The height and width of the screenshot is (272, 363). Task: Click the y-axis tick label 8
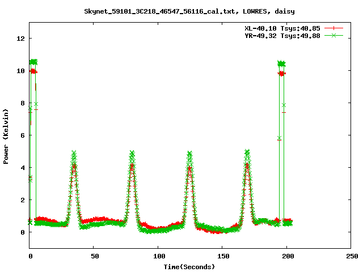pyautogui.click(x=23, y=103)
